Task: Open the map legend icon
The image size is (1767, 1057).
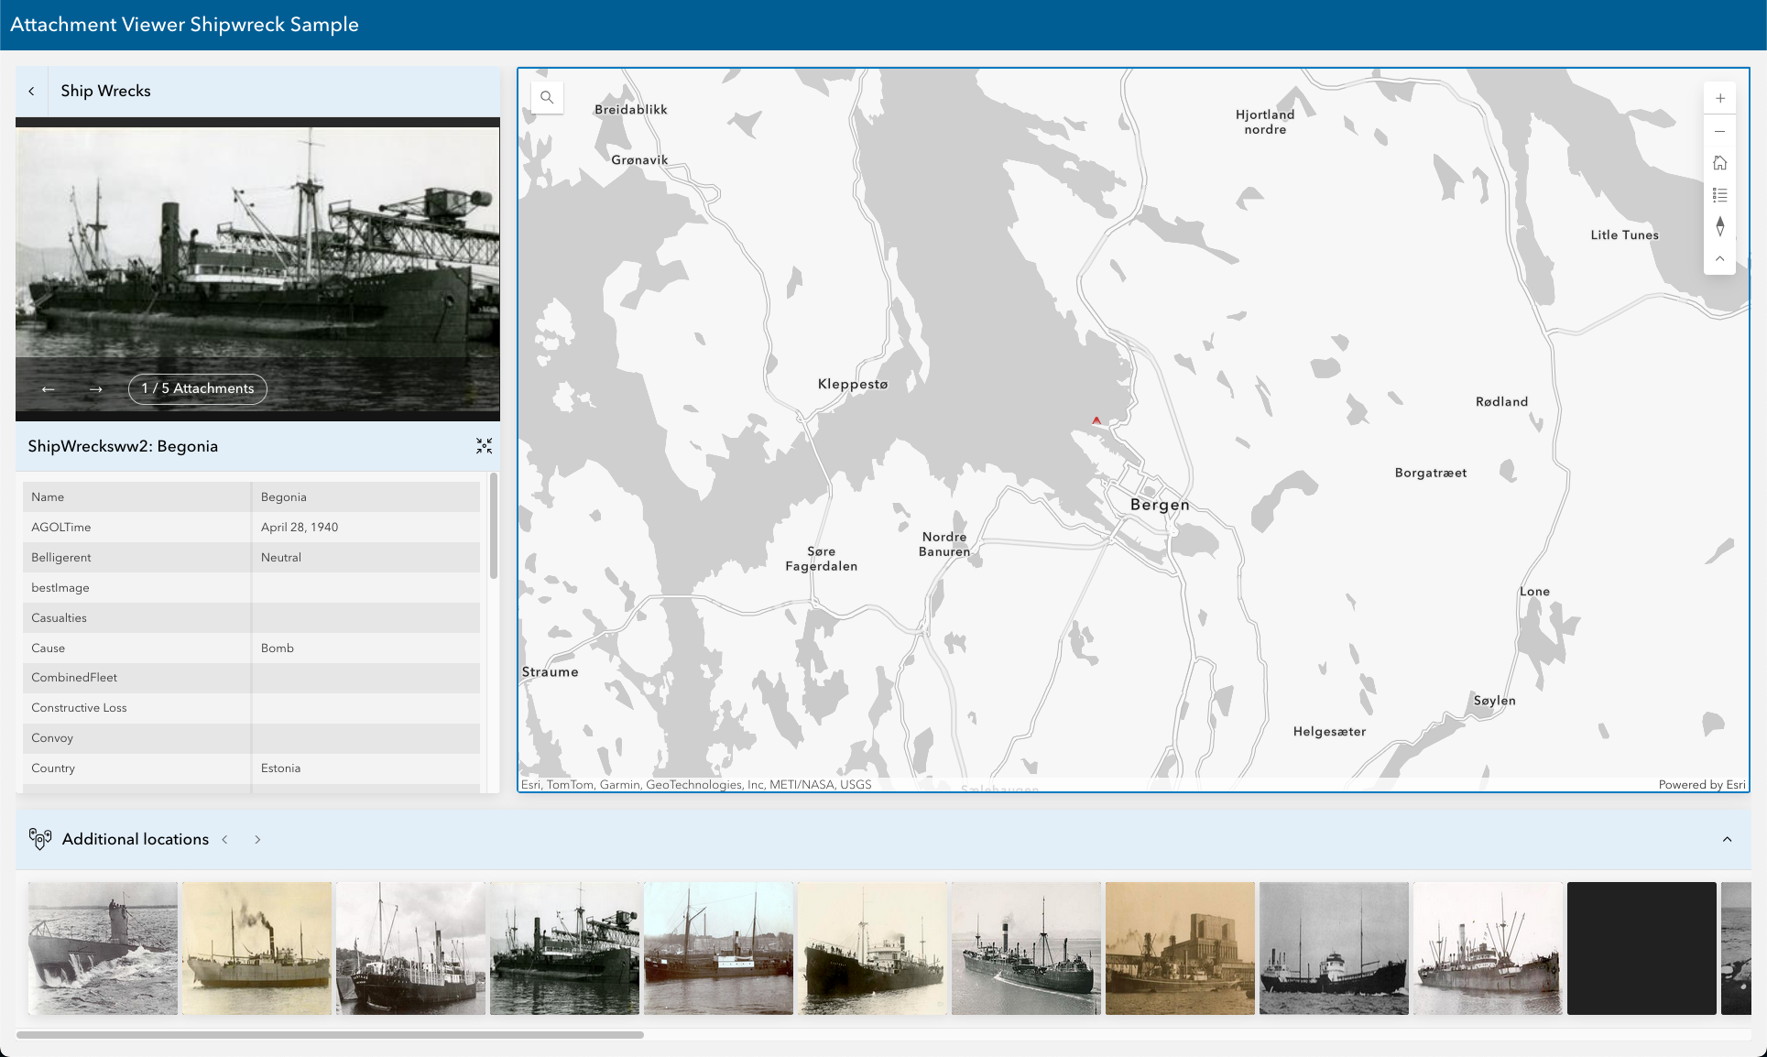Action: (1720, 194)
